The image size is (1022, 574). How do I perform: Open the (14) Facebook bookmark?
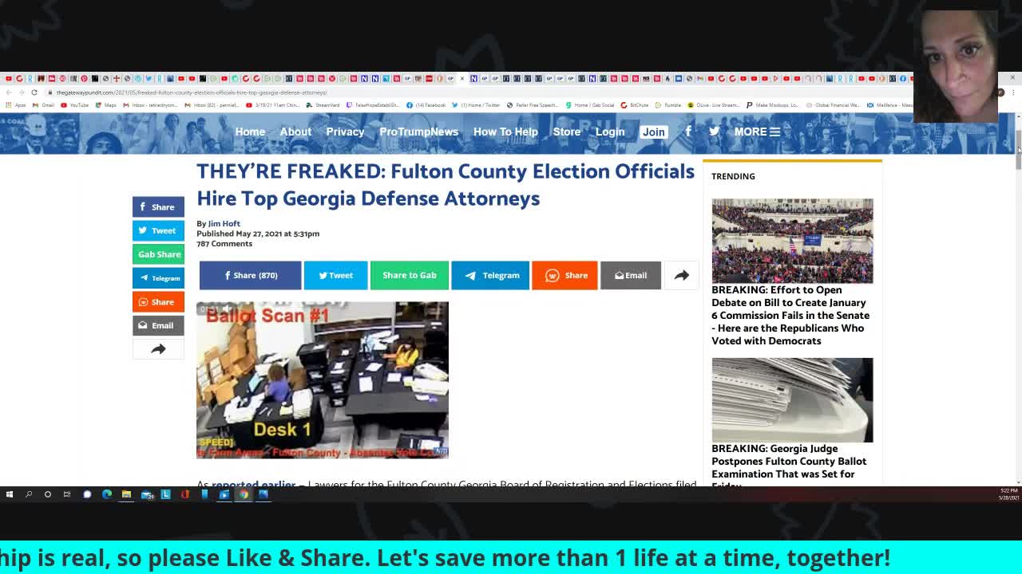point(426,105)
